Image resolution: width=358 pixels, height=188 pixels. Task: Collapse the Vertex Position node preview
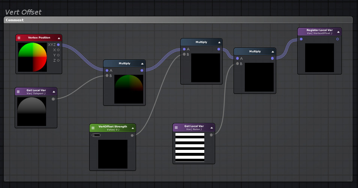tap(59, 38)
